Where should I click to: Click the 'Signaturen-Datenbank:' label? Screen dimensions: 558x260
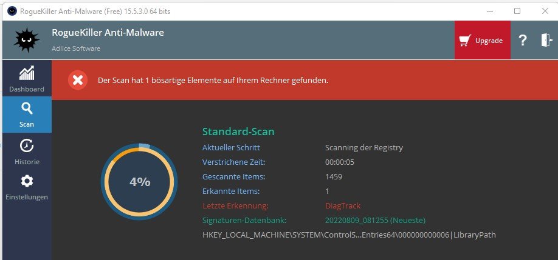click(x=244, y=220)
